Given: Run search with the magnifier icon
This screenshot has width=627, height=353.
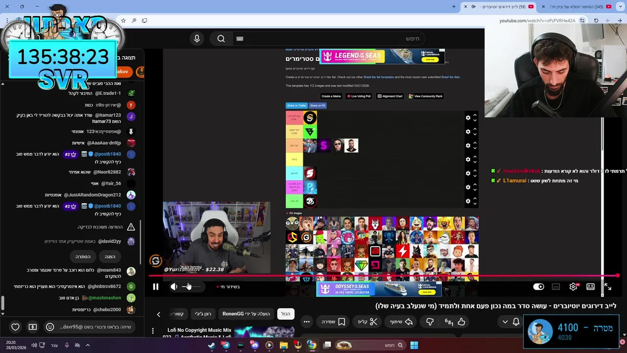Looking at the screenshot, I should click(x=221, y=39).
